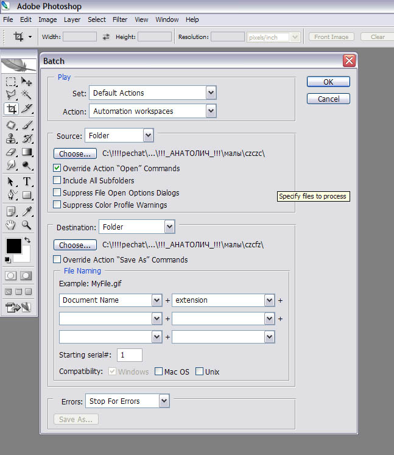Select the Magic Wand tool
Viewport: 394px width, 455px height.
point(27,94)
